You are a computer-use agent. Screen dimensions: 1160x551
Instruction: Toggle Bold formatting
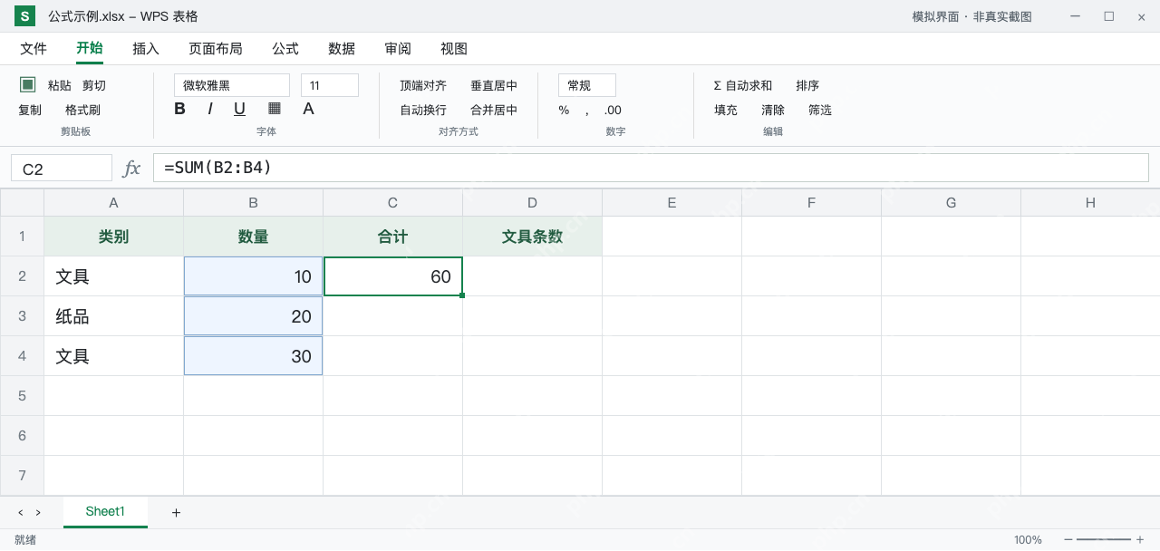(179, 109)
